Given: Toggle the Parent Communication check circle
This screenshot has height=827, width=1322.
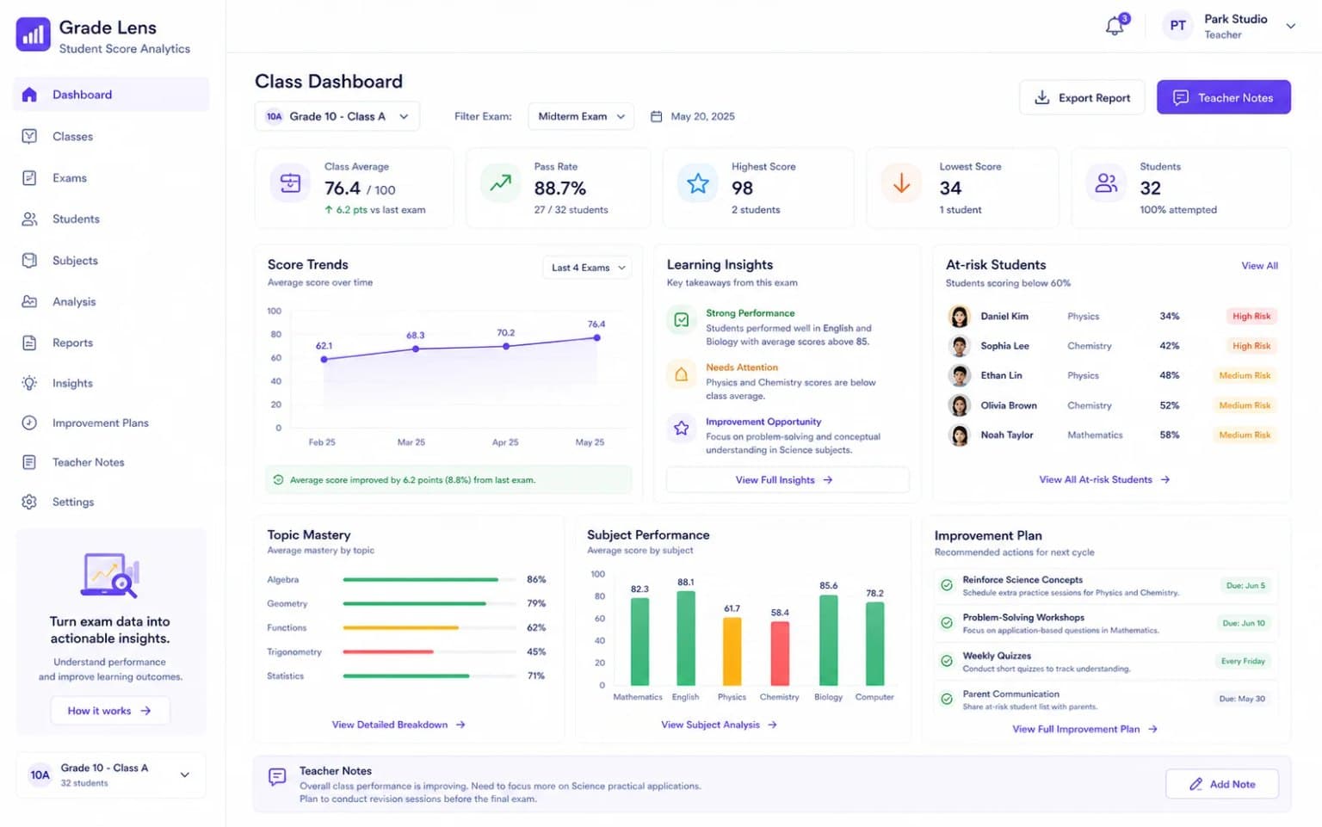Looking at the screenshot, I should [x=947, y=699].
